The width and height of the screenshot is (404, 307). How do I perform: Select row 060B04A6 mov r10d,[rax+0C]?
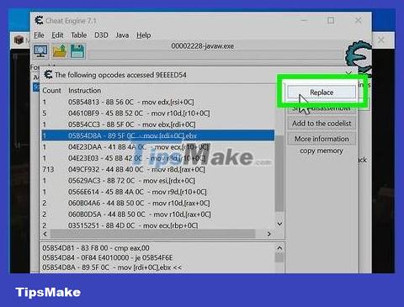(158, 203)
